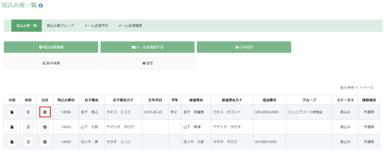The image size is (384, 154).
Task: Open detail page for 佐々木 実
Action: click(12, 142)
